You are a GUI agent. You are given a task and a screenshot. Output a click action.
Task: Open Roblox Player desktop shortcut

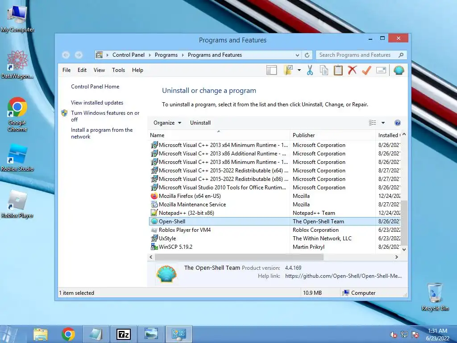[x=17, y=204]
